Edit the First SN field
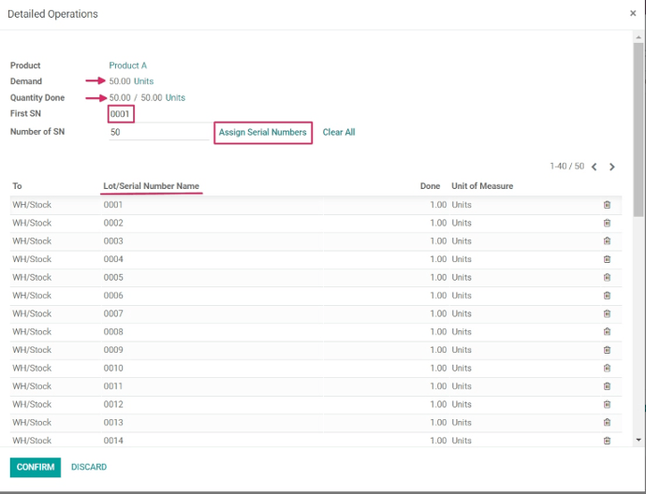The width and height of the screenshot is (646, 494). [121, 114]
